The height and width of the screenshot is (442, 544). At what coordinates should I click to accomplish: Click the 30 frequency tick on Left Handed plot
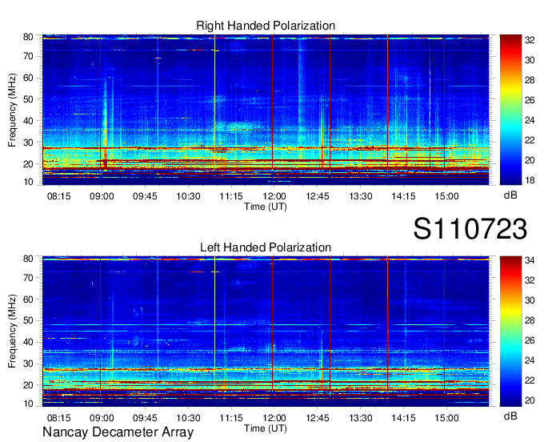pyautogui.click(x=28, y=364)
